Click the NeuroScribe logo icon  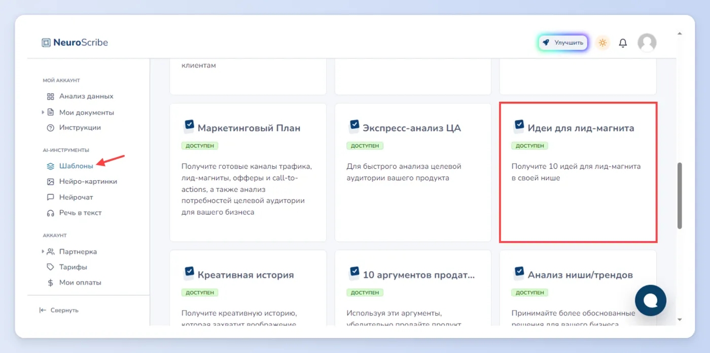[46, 43]
